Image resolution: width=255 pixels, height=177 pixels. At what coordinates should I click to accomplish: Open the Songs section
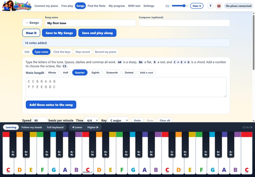tap(80, 6)
